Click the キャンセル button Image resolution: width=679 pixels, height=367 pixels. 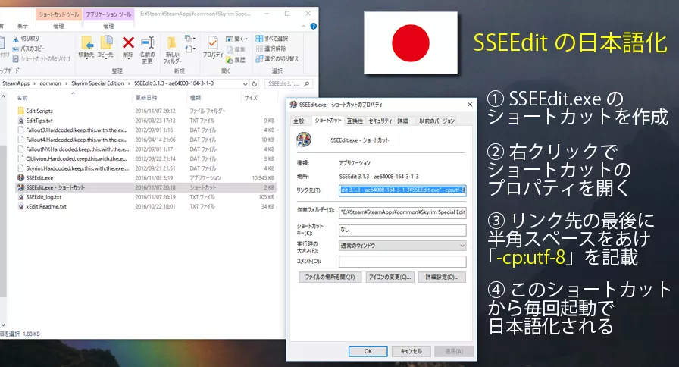click(411, 351)
